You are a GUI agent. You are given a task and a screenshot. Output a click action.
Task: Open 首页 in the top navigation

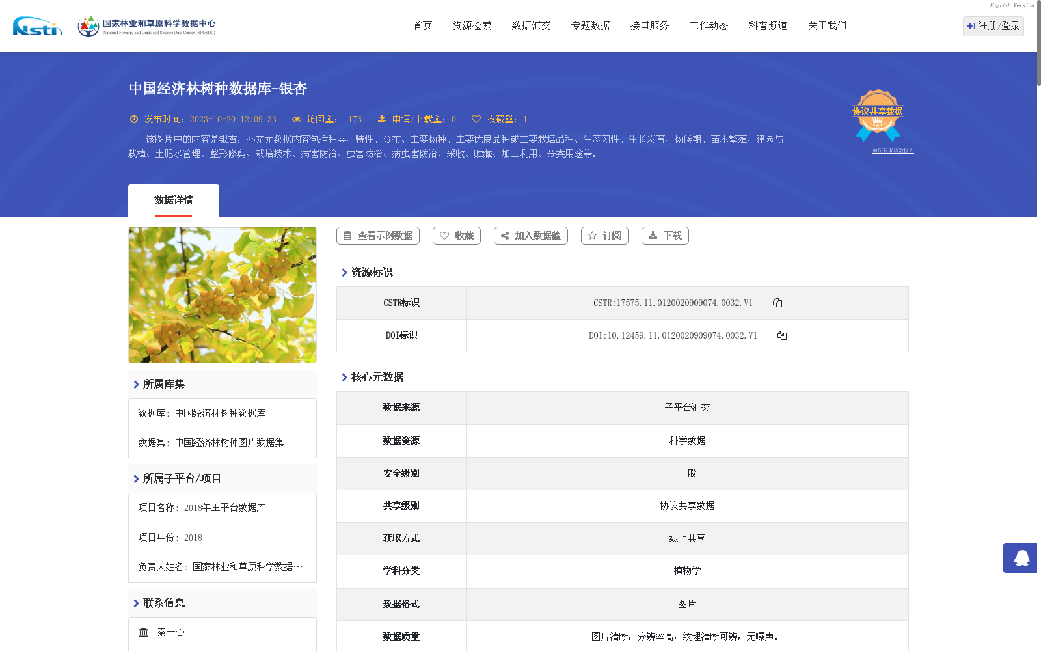(423, 26)
